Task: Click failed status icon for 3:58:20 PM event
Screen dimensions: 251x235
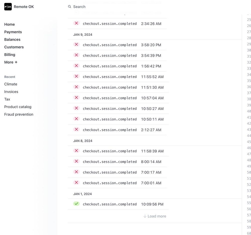Action: click(x=76, y=44)
